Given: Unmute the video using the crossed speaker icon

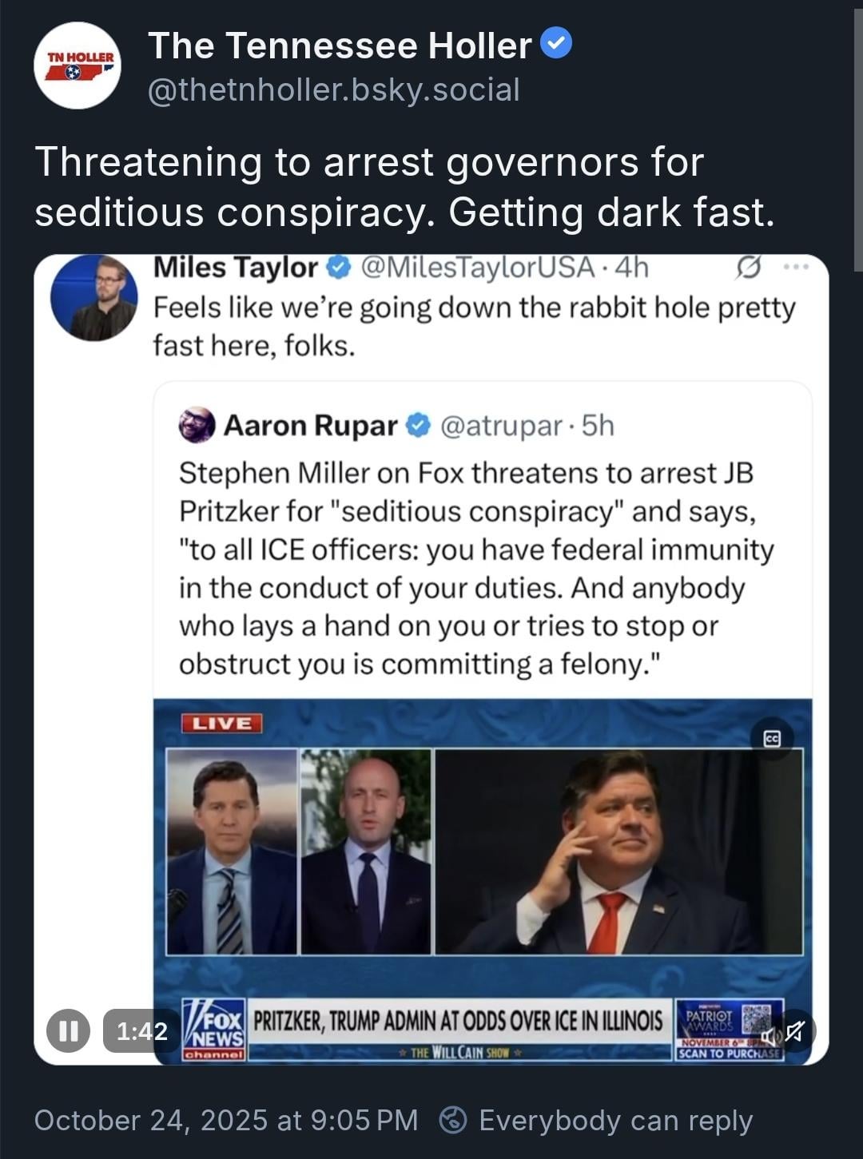Looking at the screenshot, I should pyautogui.click(x=793, y=1032).
